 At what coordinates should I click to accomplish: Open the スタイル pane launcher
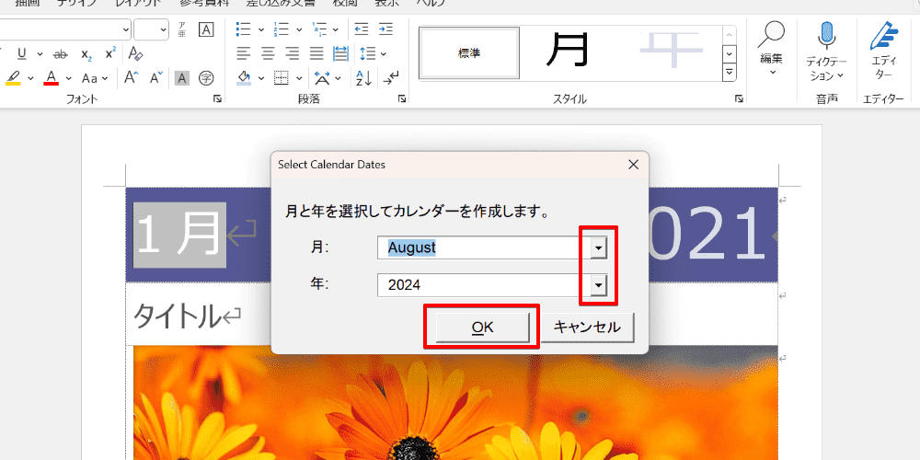tap(738, 99)
